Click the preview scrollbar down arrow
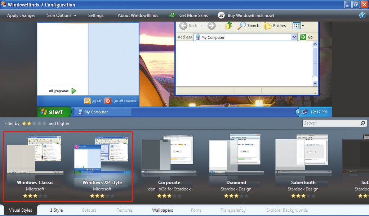This screenshot has height=216, width=369. coord(315,83)
